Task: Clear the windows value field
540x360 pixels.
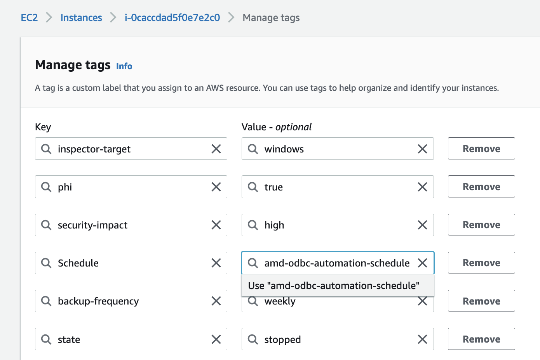Action: (x=422, y=149)
